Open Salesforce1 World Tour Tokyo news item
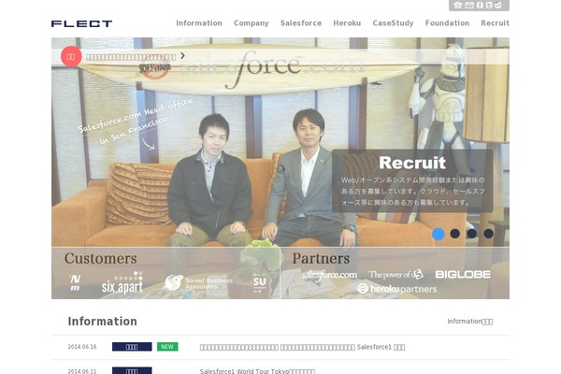This screenshot has height=374, width=561. [257, 371]
